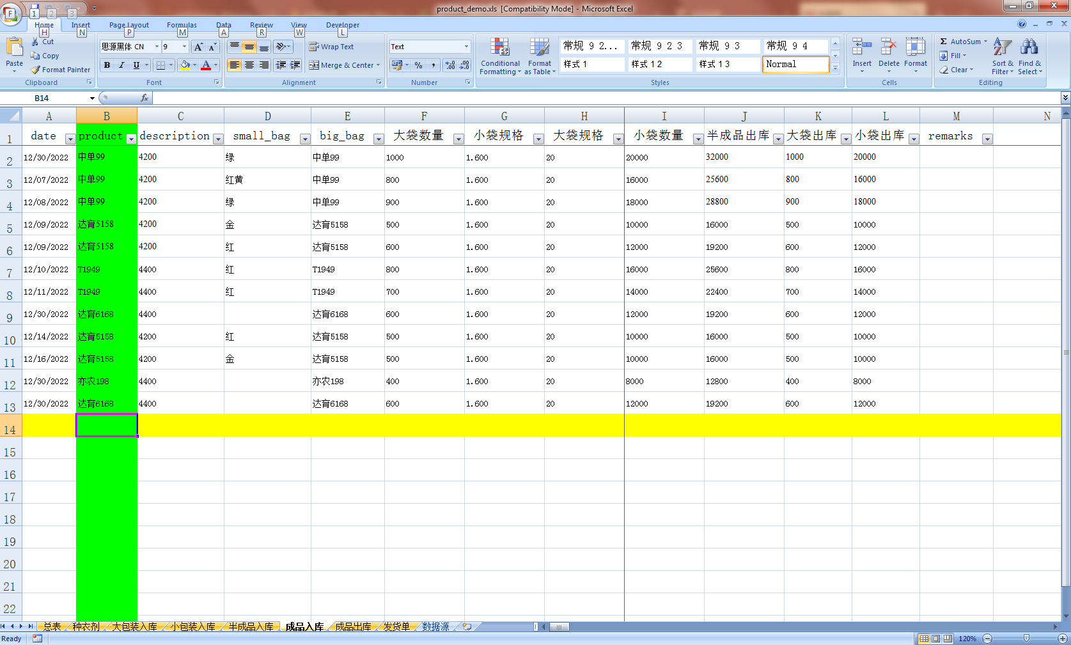Toggle Top Align vertical alignment

tap(235, 47)
